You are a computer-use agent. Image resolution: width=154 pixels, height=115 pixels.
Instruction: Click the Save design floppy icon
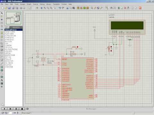click(x=9, y=8)
